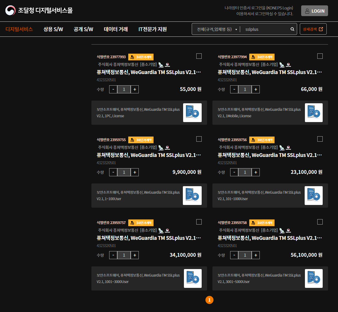This screenshot has width=338, height=312.
Task: Open the 1PC License product thumbnail
Action: pyautogui.click(x=192, y=113)
